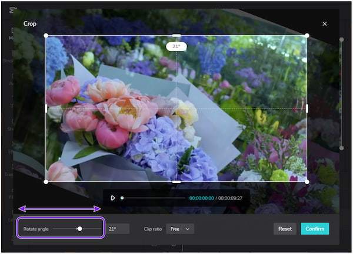Play the crop preview video
353x254 pixels.
113,198
